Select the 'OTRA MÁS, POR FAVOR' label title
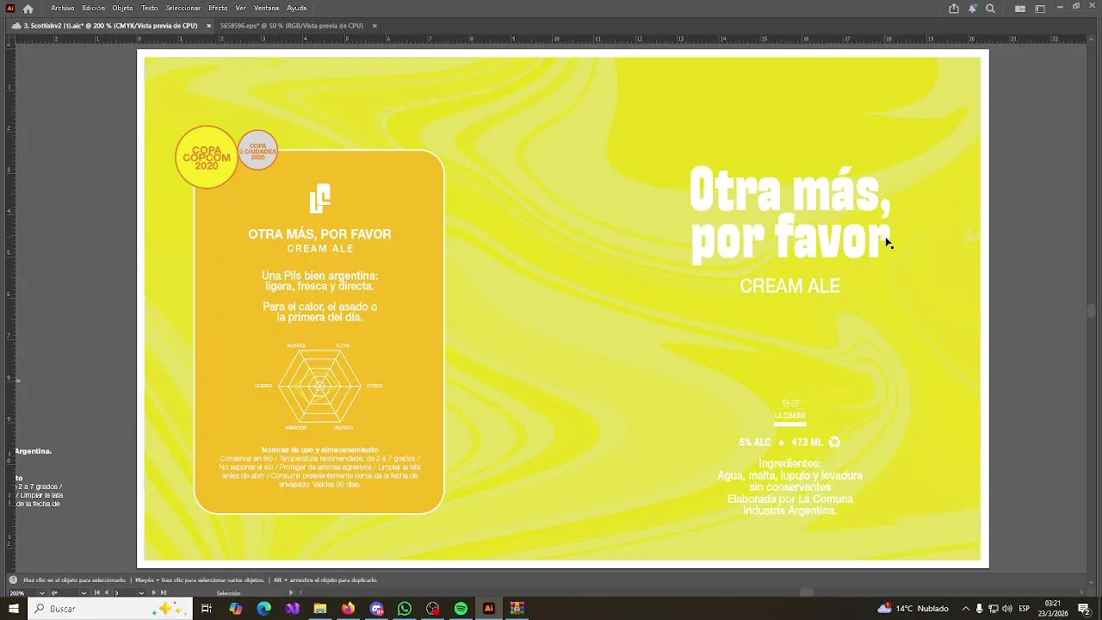 click(319, 234)
